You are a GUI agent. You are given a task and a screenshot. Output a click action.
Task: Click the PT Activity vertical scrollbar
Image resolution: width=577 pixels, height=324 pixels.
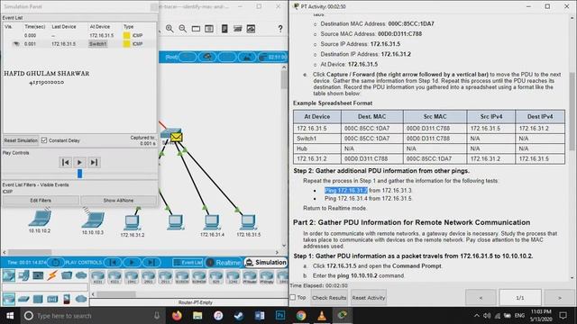(572, 112)
